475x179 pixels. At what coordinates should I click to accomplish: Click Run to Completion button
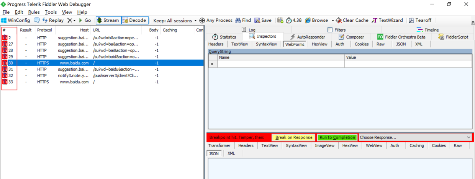coord(337,137)
